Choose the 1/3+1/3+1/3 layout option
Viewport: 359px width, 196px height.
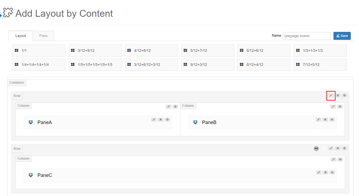coord(320,50)
